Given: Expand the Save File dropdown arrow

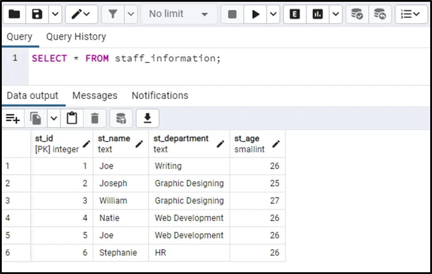Looking at the screenshot, I should (x=55, y=14).
